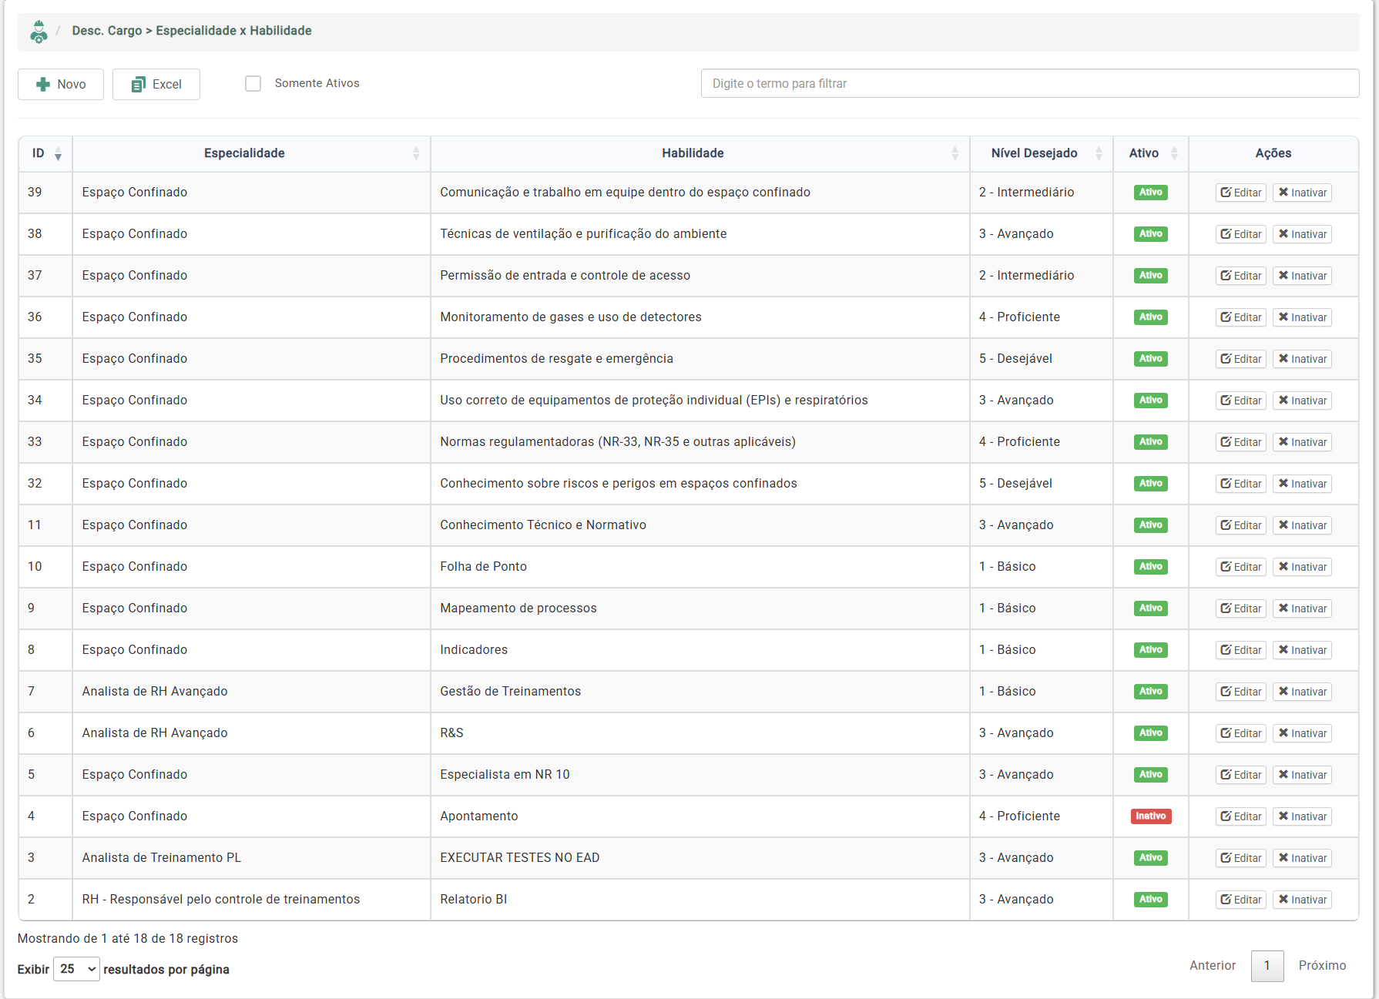Sort by Nível Desejado using arrows
The height and width of the screenshot is (999, 1379).
[1099, 153]
